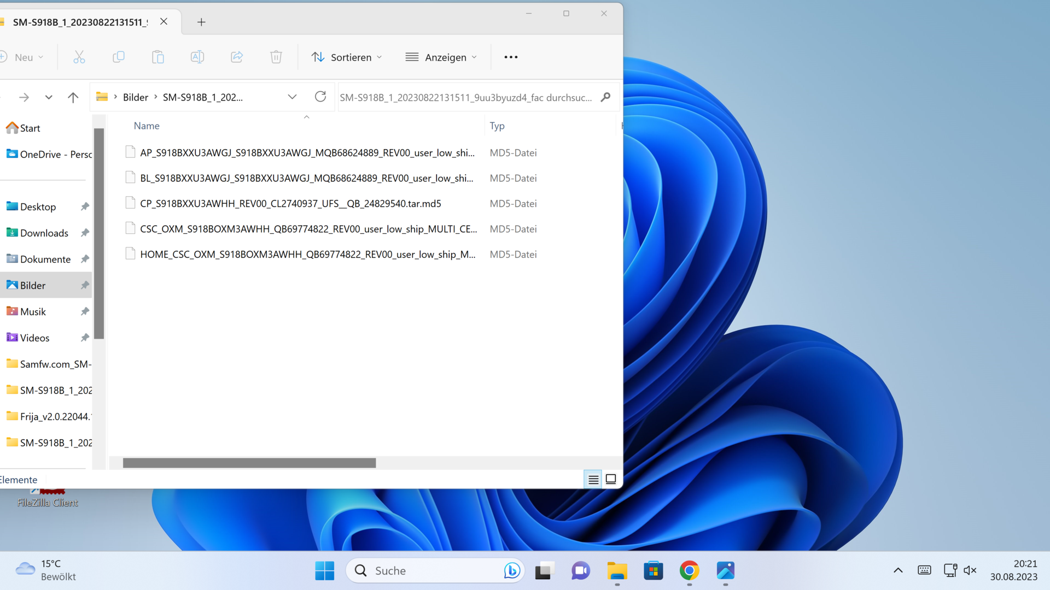Sort files by the Name column header

pos(147,126)
